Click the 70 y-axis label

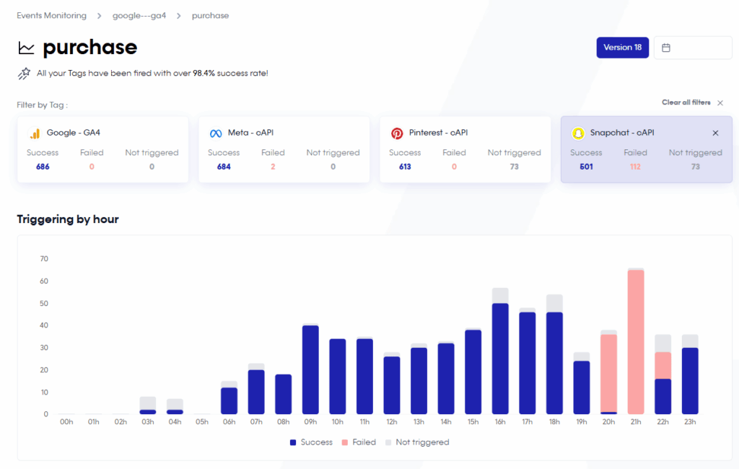click(44, 259)
